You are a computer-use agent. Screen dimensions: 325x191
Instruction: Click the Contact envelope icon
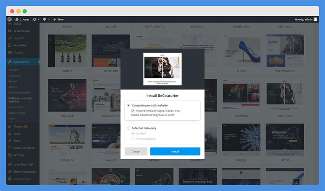click(10, 52)
